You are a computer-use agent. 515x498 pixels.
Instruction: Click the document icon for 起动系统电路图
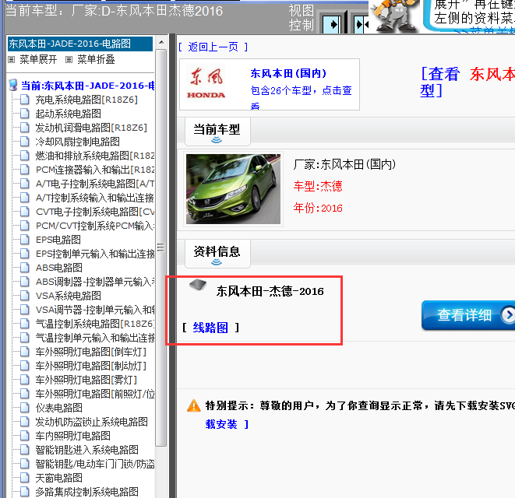25,114
